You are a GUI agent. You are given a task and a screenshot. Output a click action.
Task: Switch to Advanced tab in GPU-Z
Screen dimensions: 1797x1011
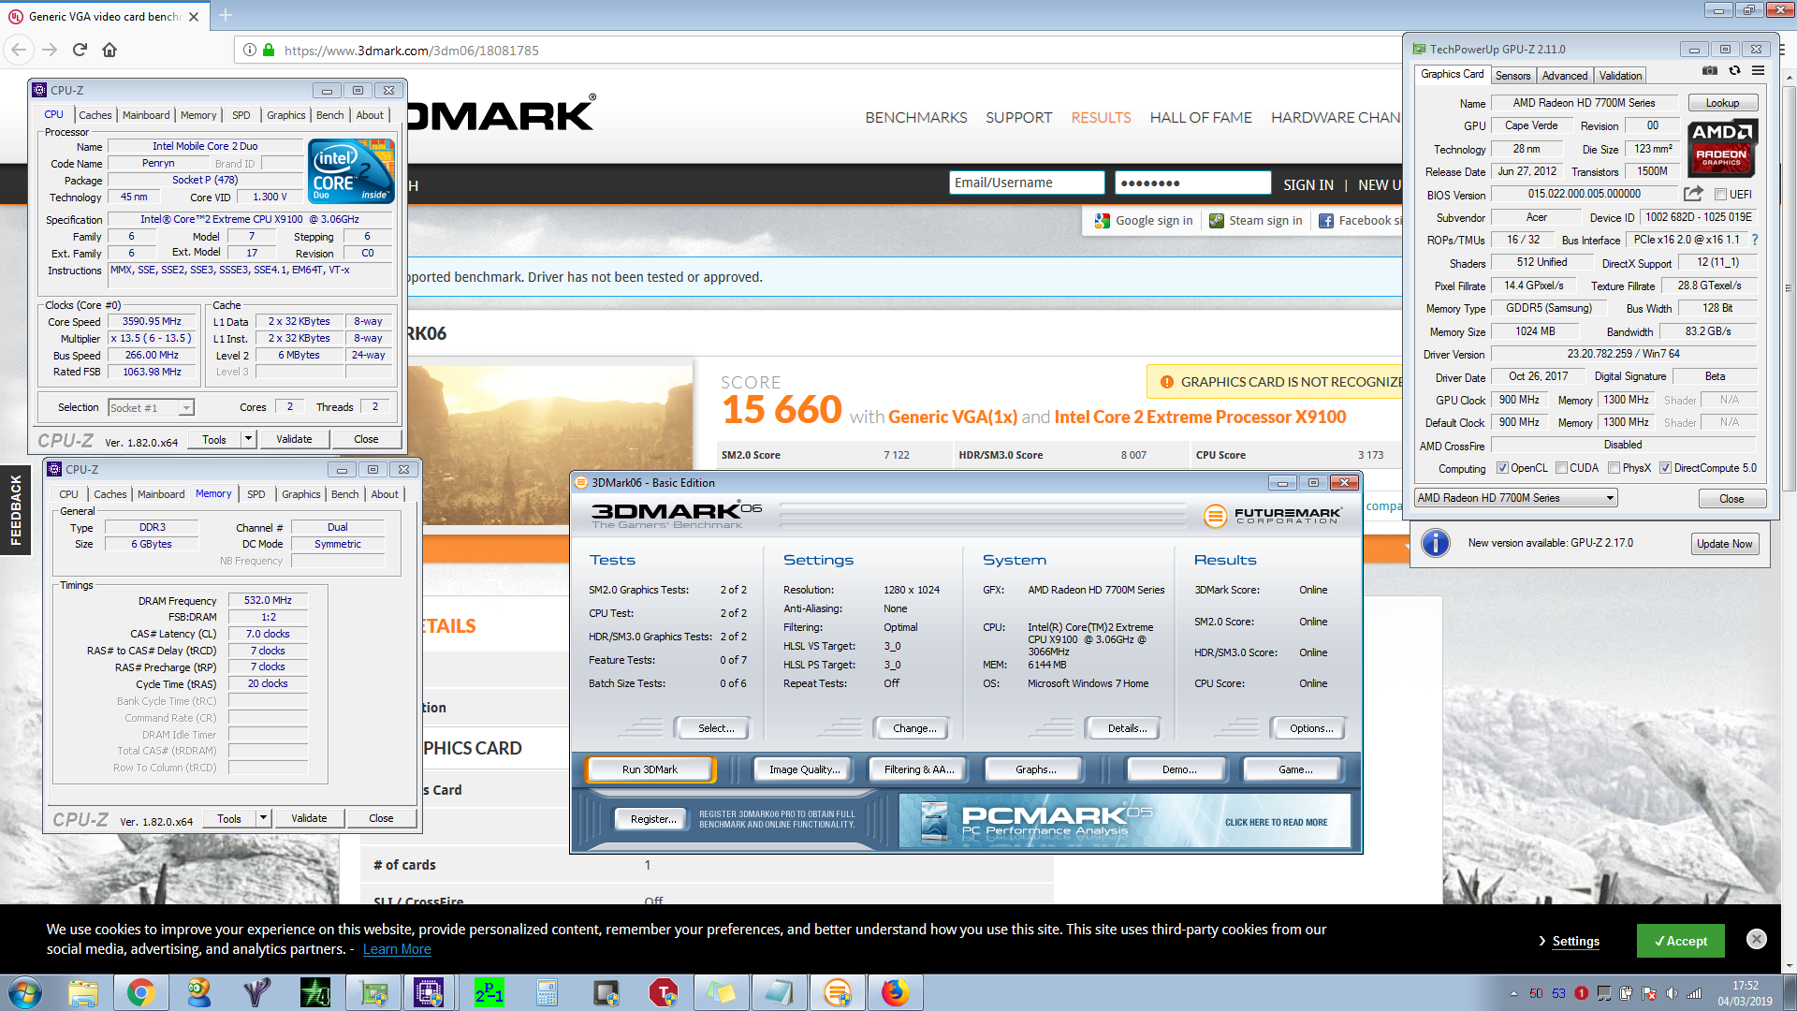click(1564, 76)
